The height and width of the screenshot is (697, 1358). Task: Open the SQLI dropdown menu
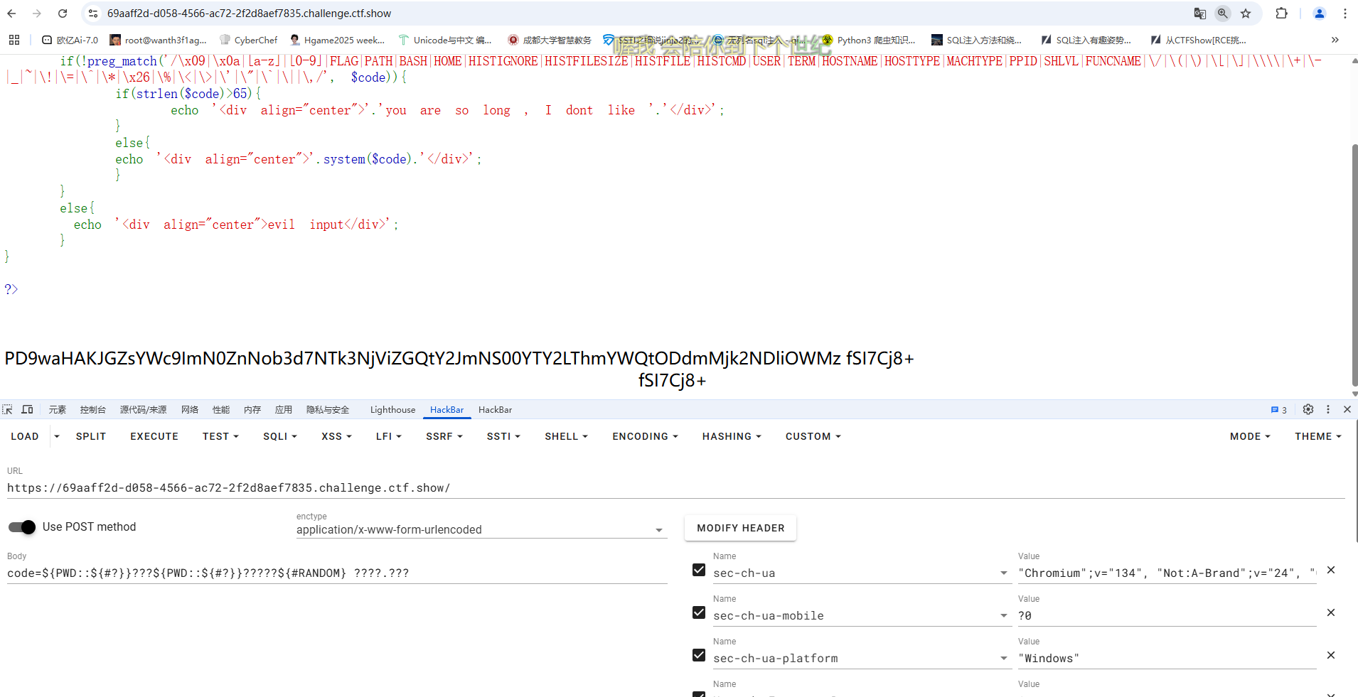pos(279,436)
